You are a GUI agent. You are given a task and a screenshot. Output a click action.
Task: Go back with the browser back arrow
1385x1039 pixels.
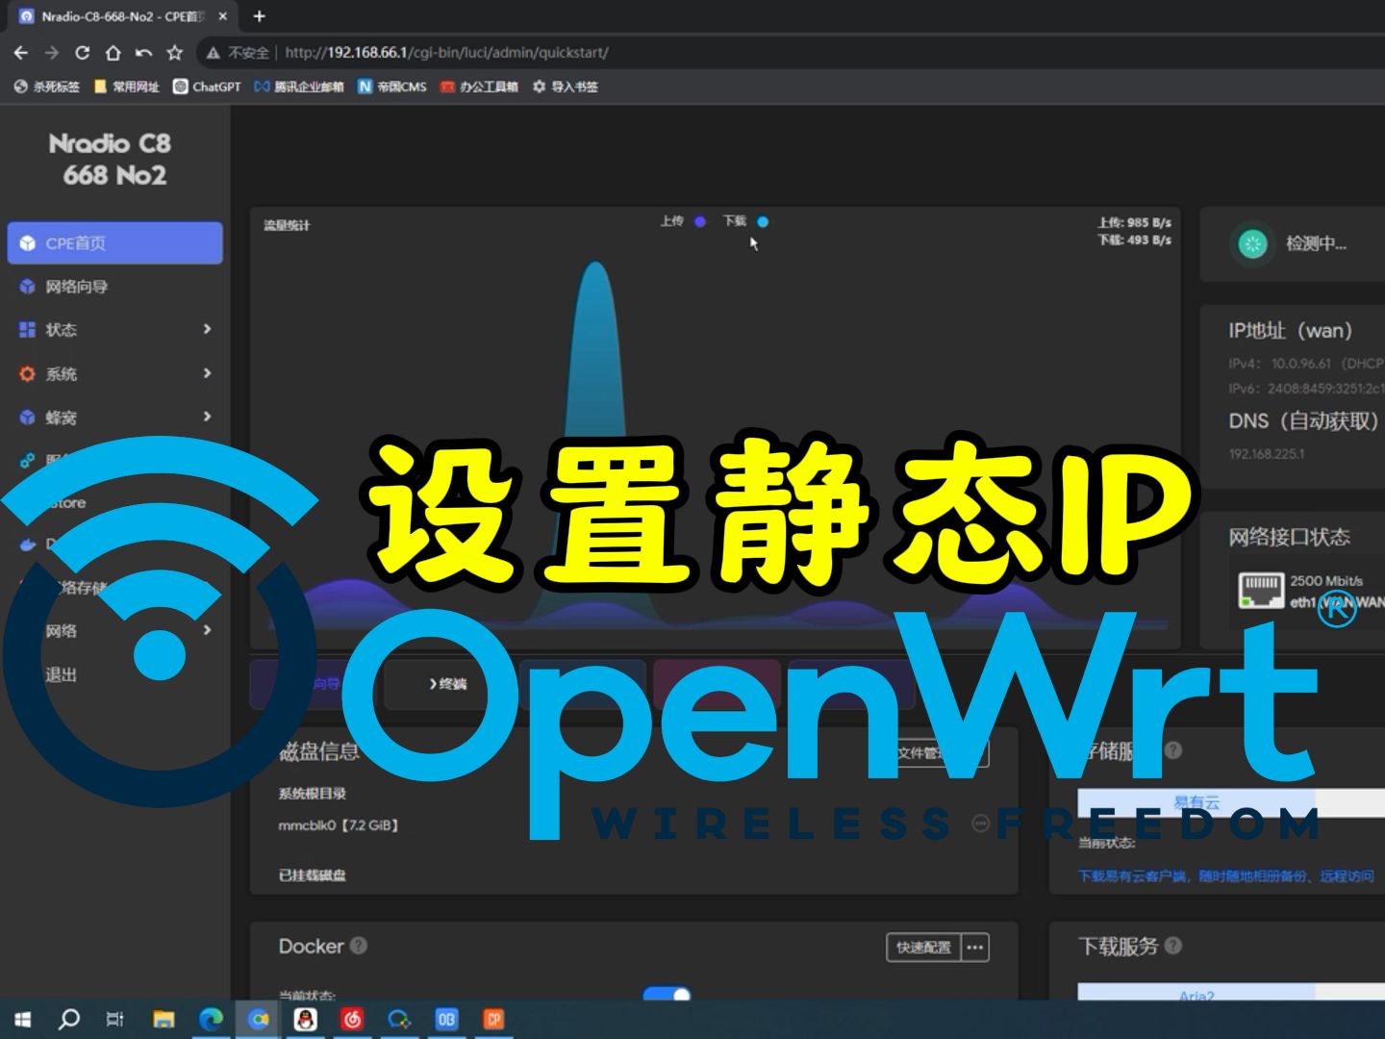(x=21, y=53)
